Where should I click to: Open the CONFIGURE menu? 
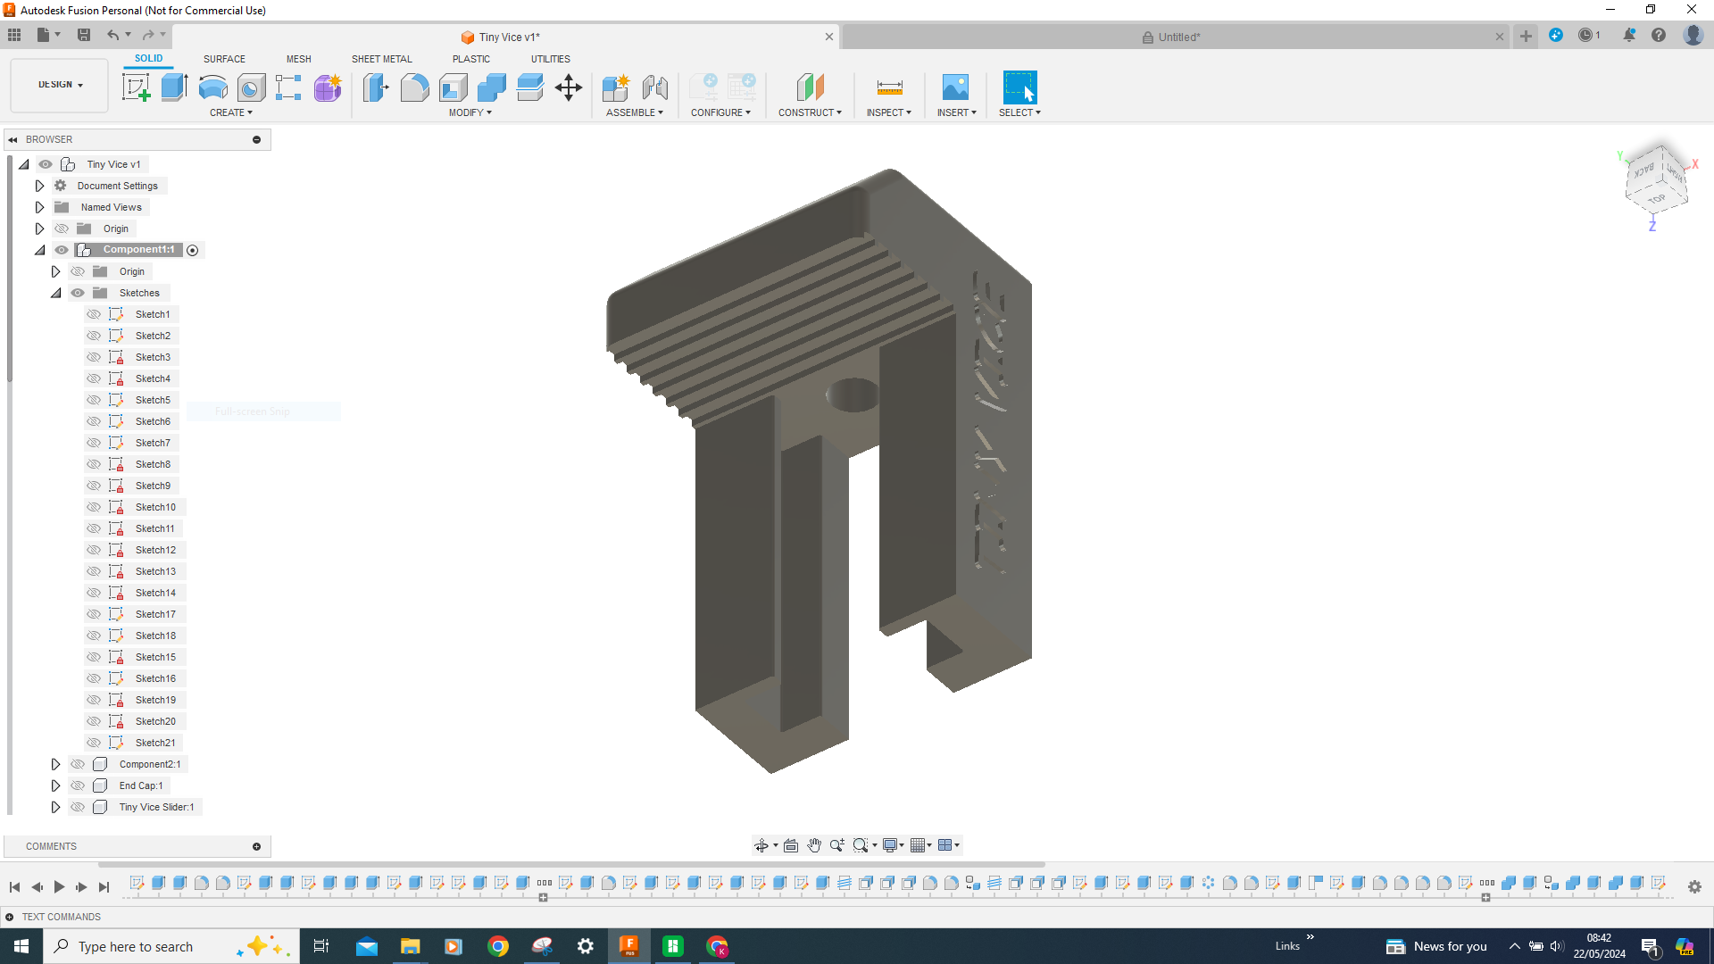pos(720,112)
